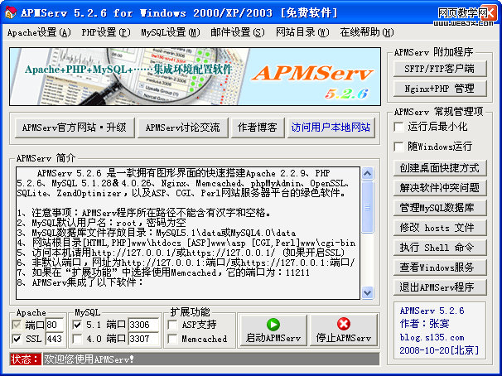Screen dimensions: 502x376
Task: Click the SFTP/FTP客户端 button
Action: (440, 69)
